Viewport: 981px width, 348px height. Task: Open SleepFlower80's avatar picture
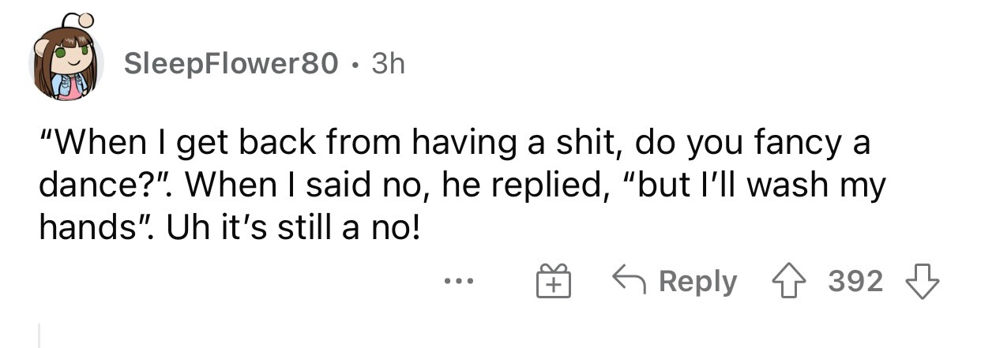66,63
